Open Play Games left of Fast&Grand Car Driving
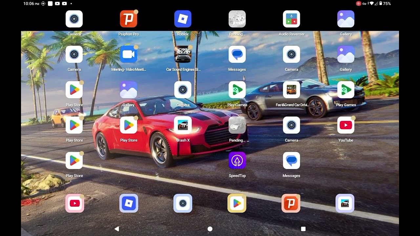 (237, 90)
